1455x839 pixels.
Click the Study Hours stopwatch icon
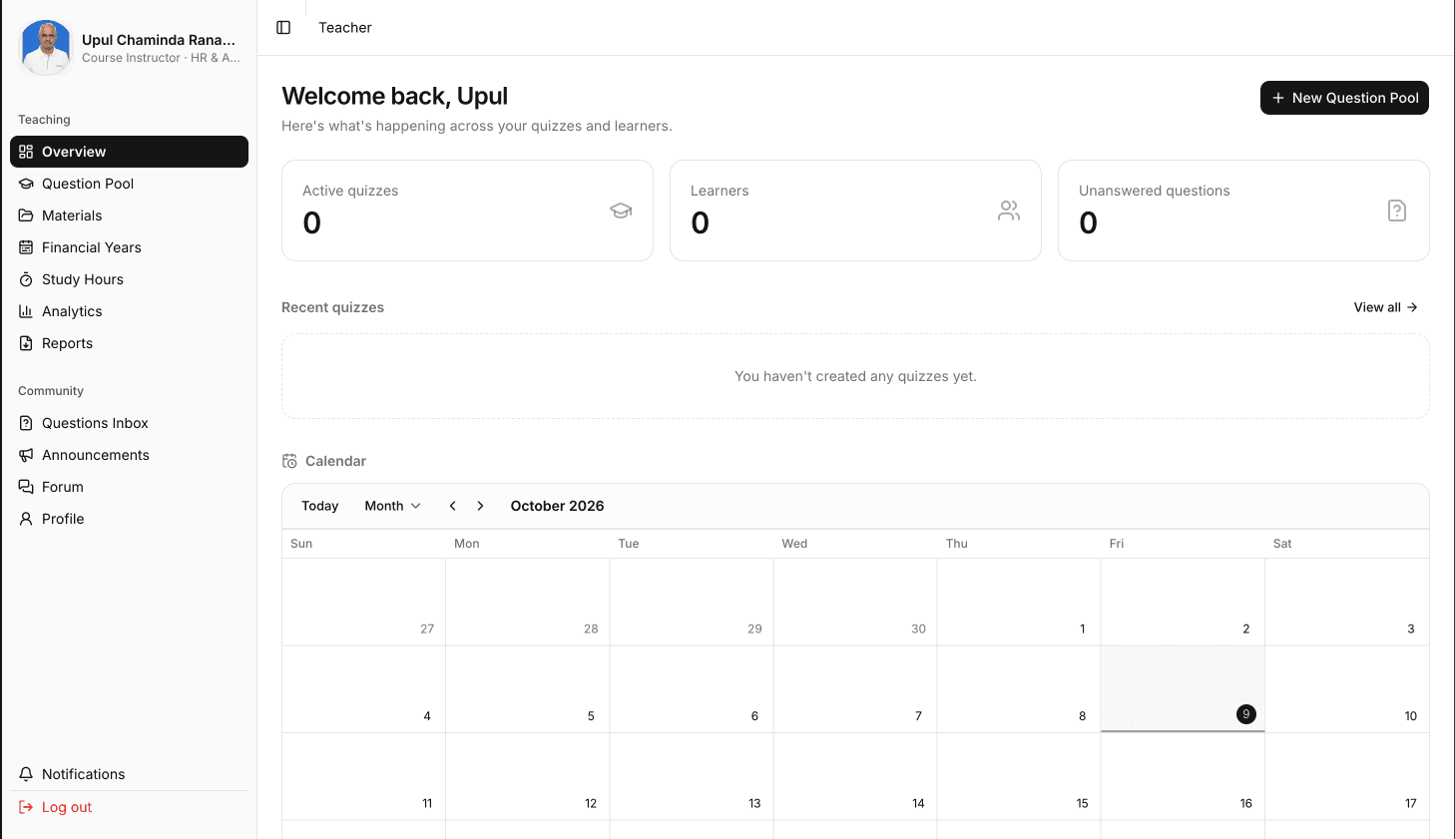[26, 279]
